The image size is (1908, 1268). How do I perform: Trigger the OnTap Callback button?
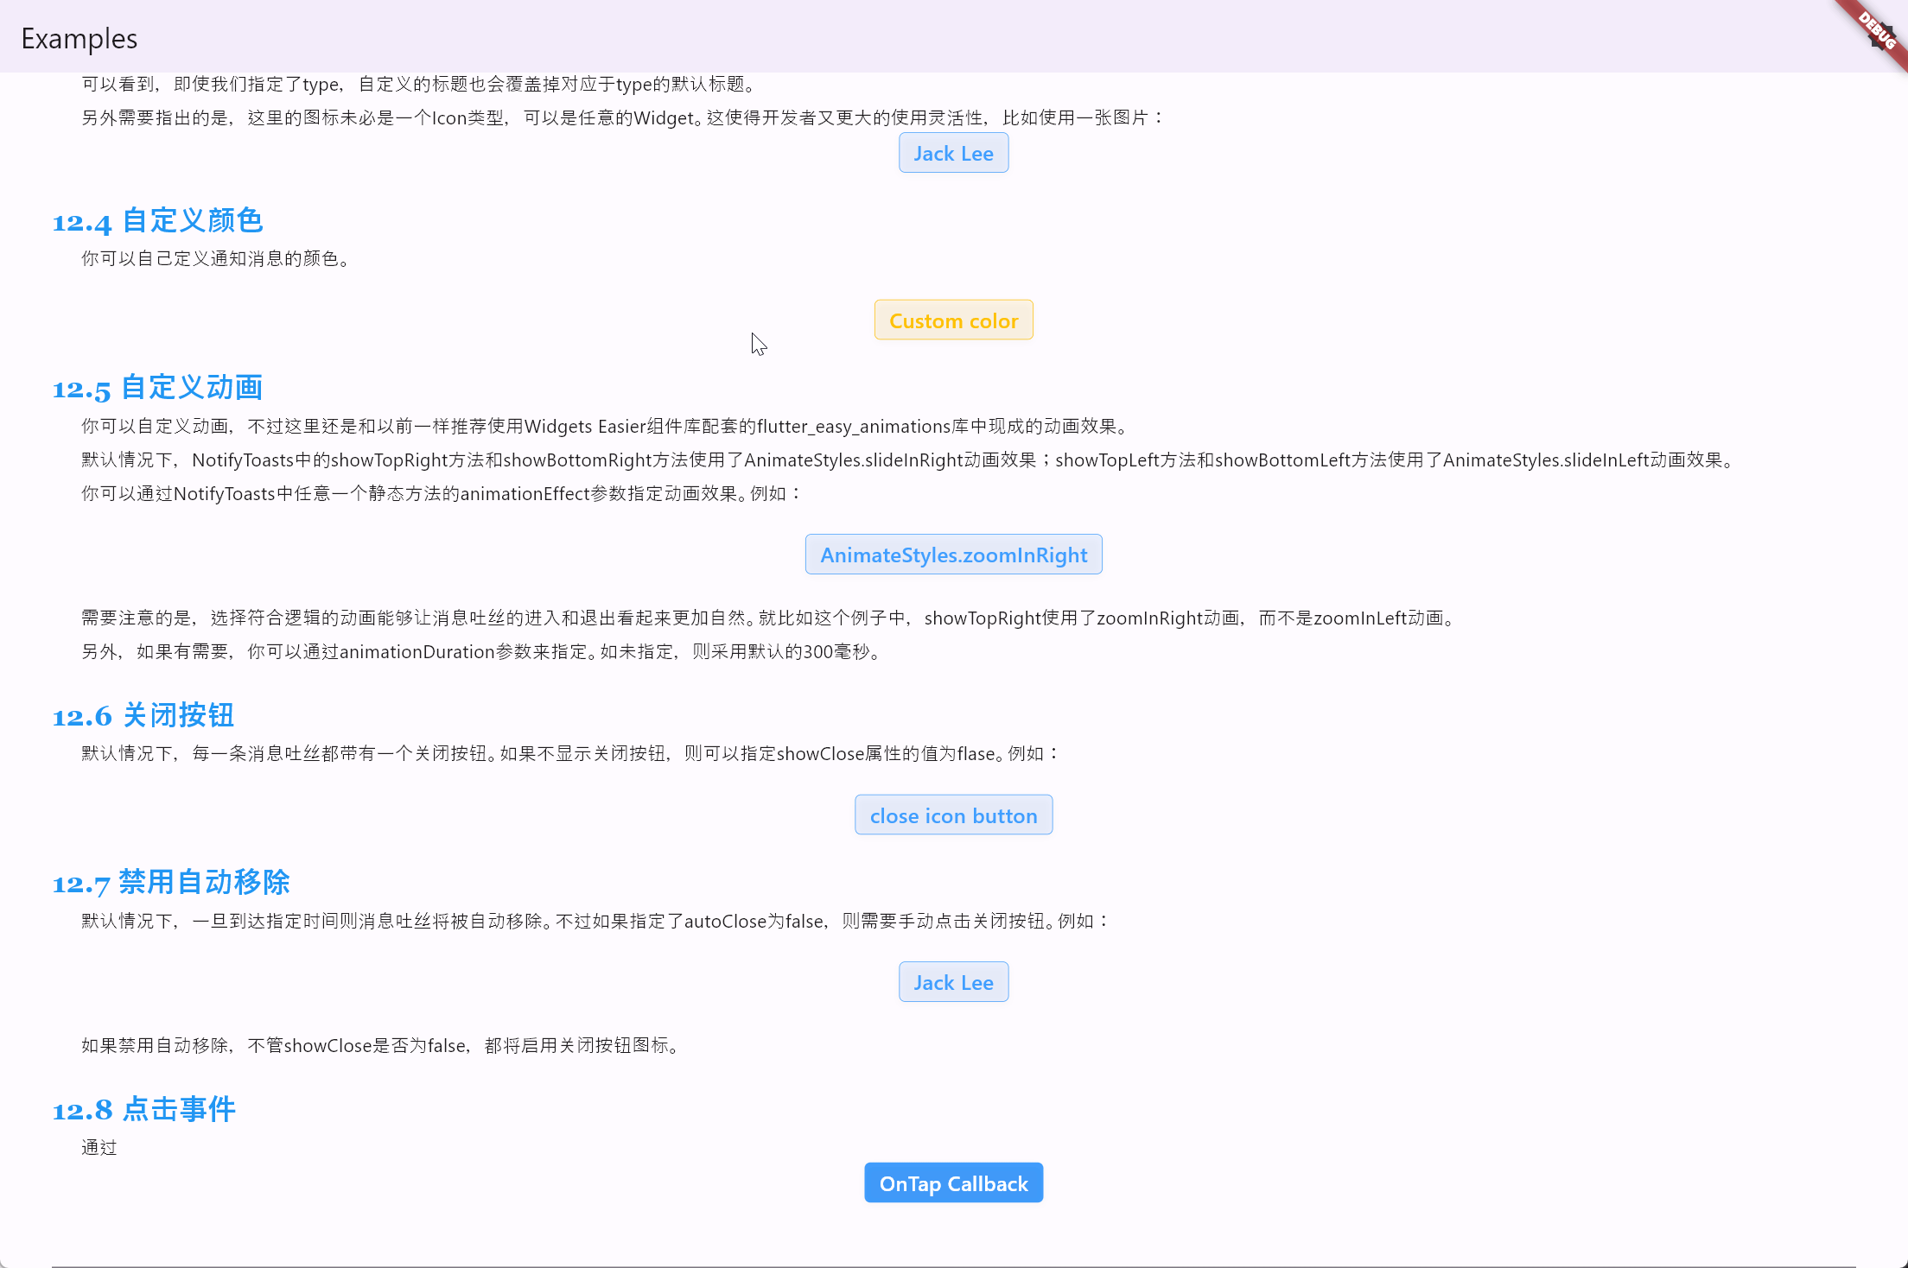click(953, 1183)
